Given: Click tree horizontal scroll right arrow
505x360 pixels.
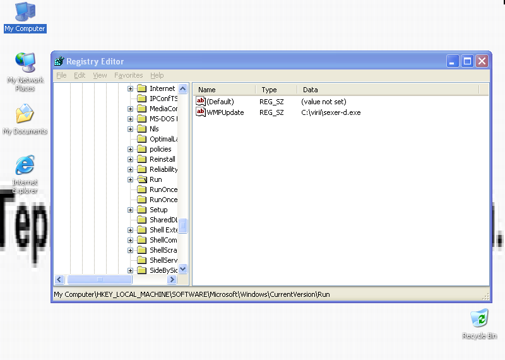Looking at the screenshot, I should [x=172, y=279].
